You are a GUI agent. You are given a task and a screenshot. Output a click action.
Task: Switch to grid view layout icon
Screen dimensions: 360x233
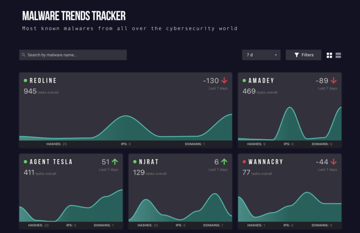[x=329, y=55]
